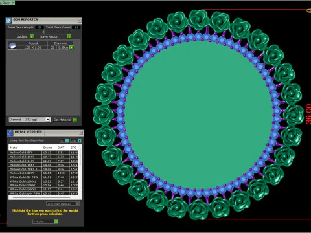
Task: Click the Metal Weights panel icon
Action: tap(10, 133)
